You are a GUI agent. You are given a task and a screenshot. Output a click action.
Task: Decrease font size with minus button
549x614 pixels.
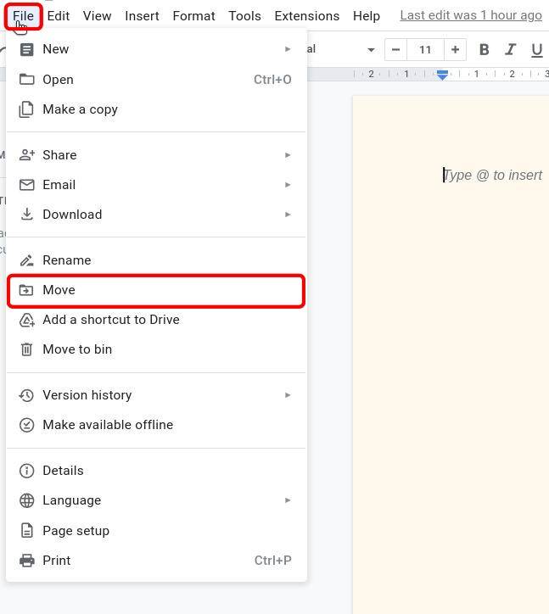395,50
